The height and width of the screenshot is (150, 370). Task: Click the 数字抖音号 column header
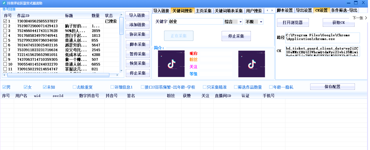[x=89, y=96]
